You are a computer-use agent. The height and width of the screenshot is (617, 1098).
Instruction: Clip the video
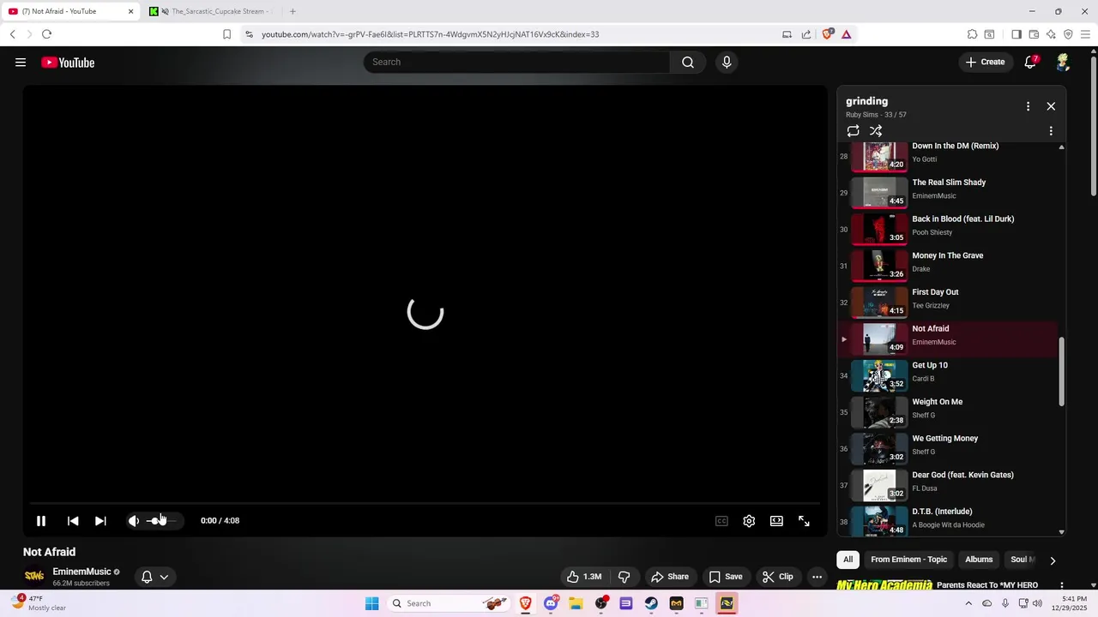pyautogui.click(x=778, y=577)
